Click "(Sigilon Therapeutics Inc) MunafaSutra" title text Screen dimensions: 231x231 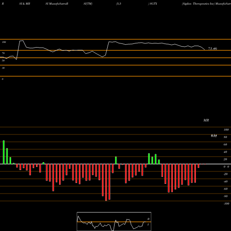(207, 4)
